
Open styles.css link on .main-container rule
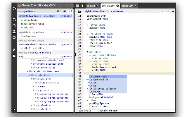(x=66, y=44)
